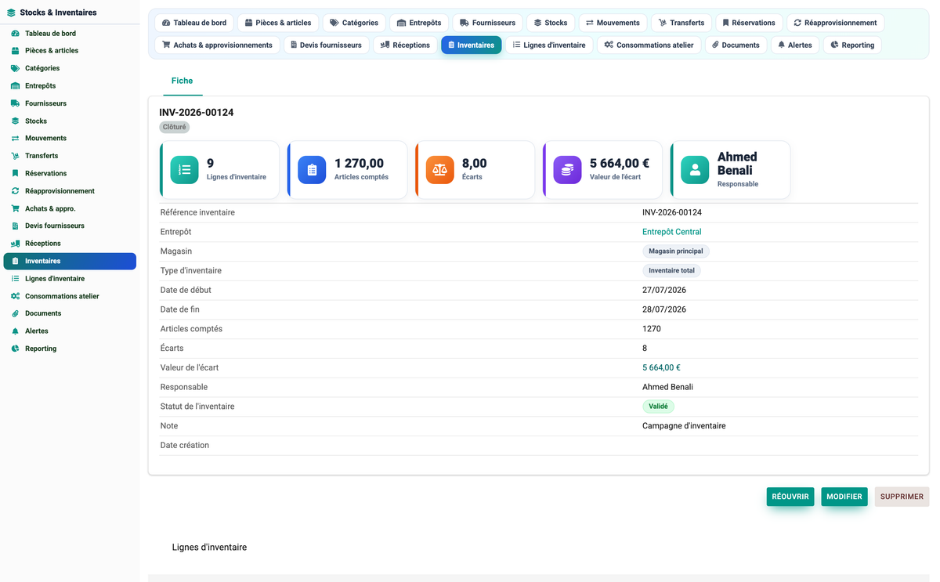This screenshot has height=582, width=940.
Task: Open the Tableau de bord top tab
Action: tap(194, 23)
